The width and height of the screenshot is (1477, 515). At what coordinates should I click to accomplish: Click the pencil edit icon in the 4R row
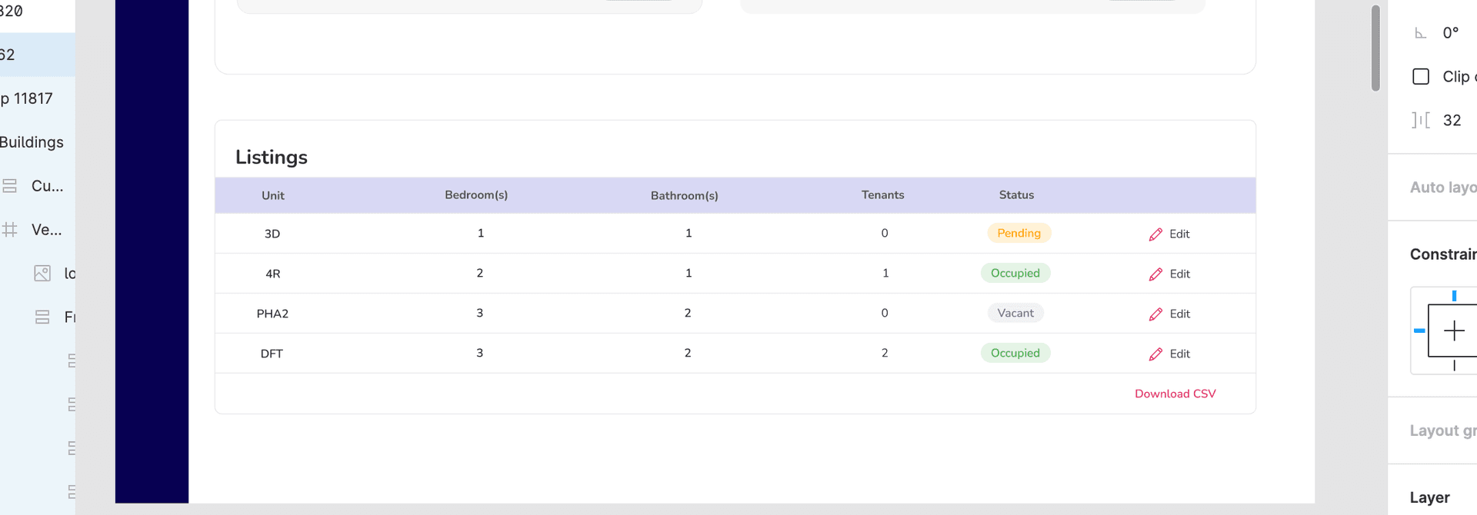click(x=1155, y=274)
